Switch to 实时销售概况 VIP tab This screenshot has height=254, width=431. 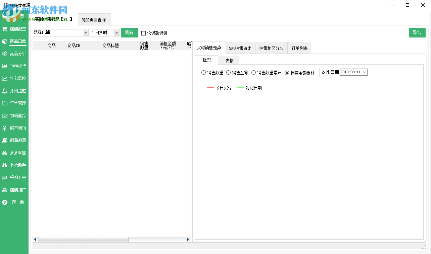tap(54, 19)
